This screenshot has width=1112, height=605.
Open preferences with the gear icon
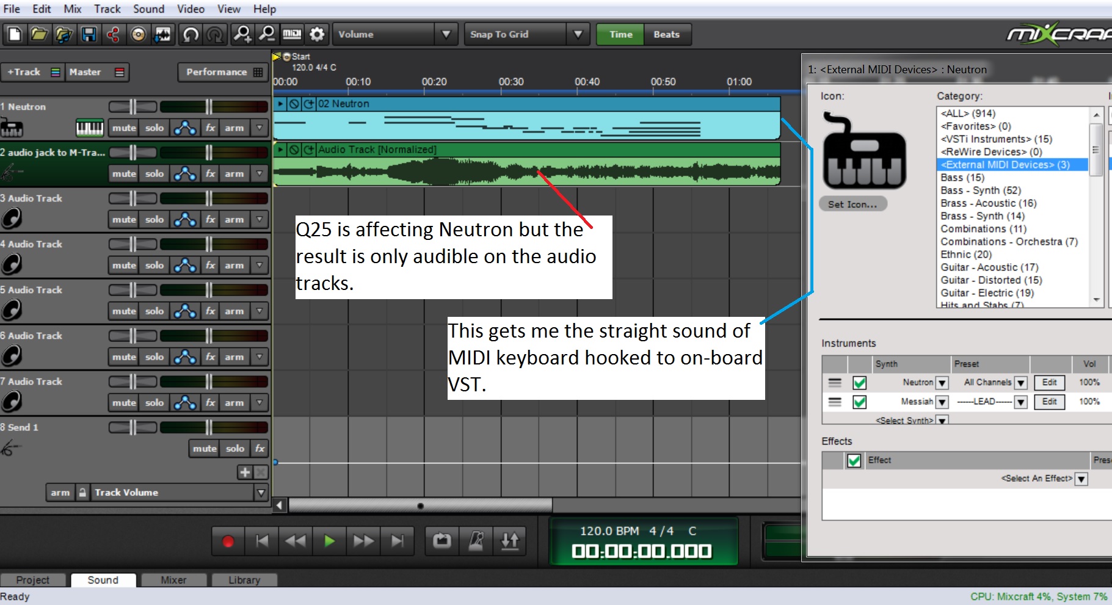click(x=317, y=34)
